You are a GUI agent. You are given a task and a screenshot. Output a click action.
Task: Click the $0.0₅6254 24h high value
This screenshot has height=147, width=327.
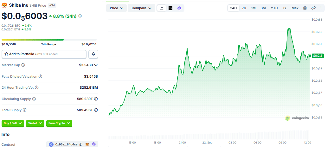(89, 44)
